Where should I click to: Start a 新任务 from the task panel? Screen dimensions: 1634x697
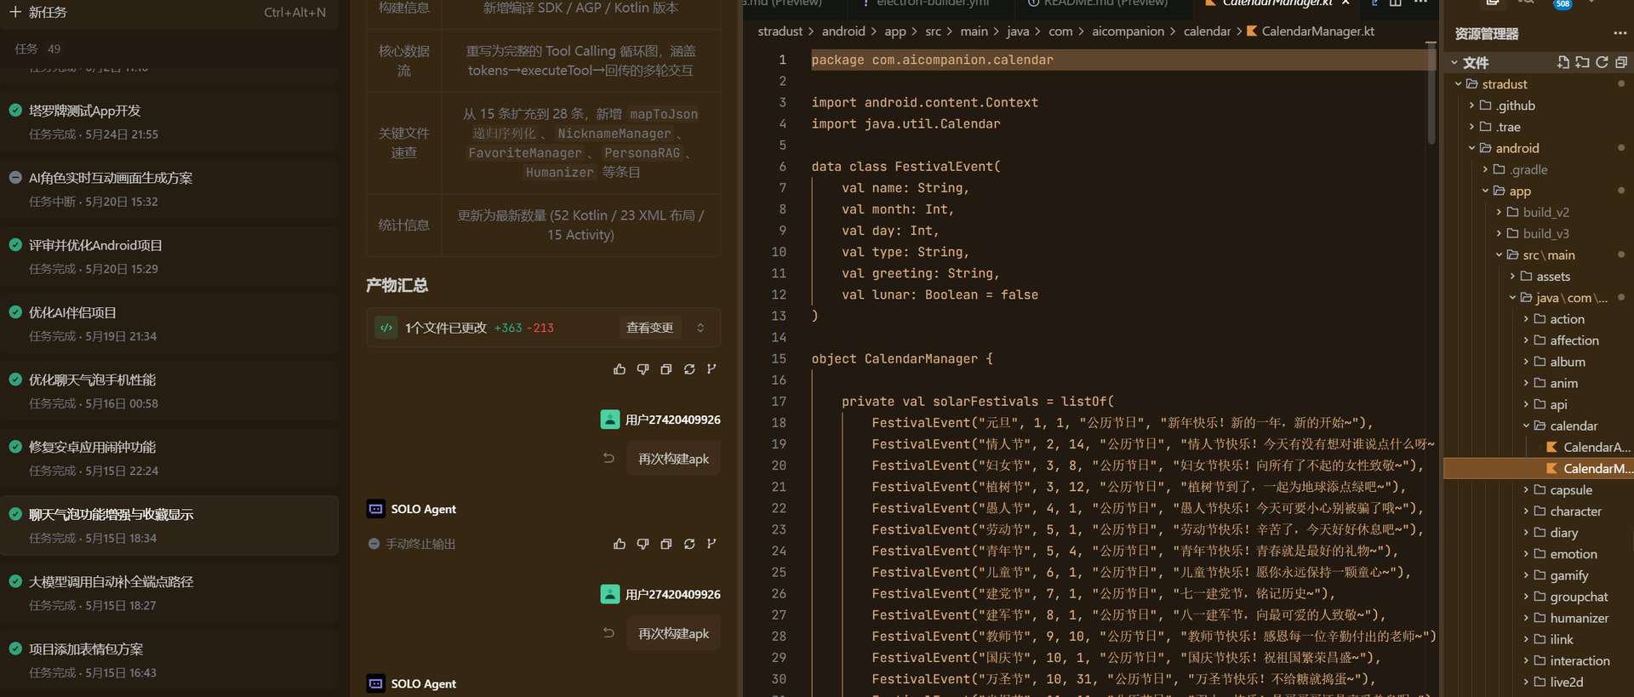coord(169,12)
